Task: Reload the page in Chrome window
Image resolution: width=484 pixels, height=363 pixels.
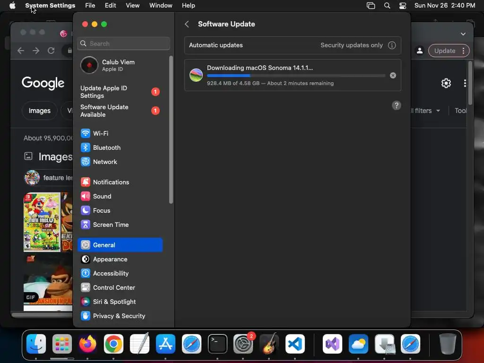Action: 51,51
